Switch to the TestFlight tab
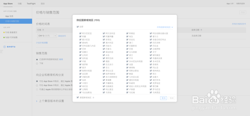The height and width of the screenshot is (116, 250). (x=31, y=3)
